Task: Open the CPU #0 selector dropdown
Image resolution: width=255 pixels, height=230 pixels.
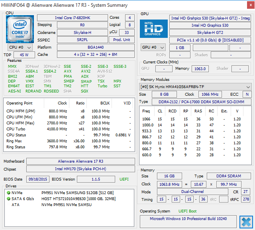Action: click(x=20, y=47)
